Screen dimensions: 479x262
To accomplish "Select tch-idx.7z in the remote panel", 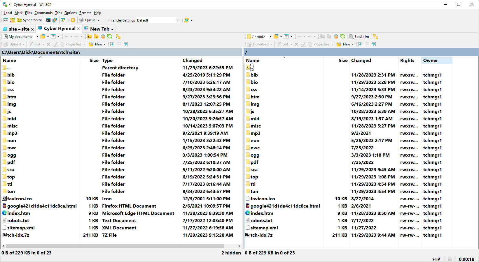I will coord(261,235).
